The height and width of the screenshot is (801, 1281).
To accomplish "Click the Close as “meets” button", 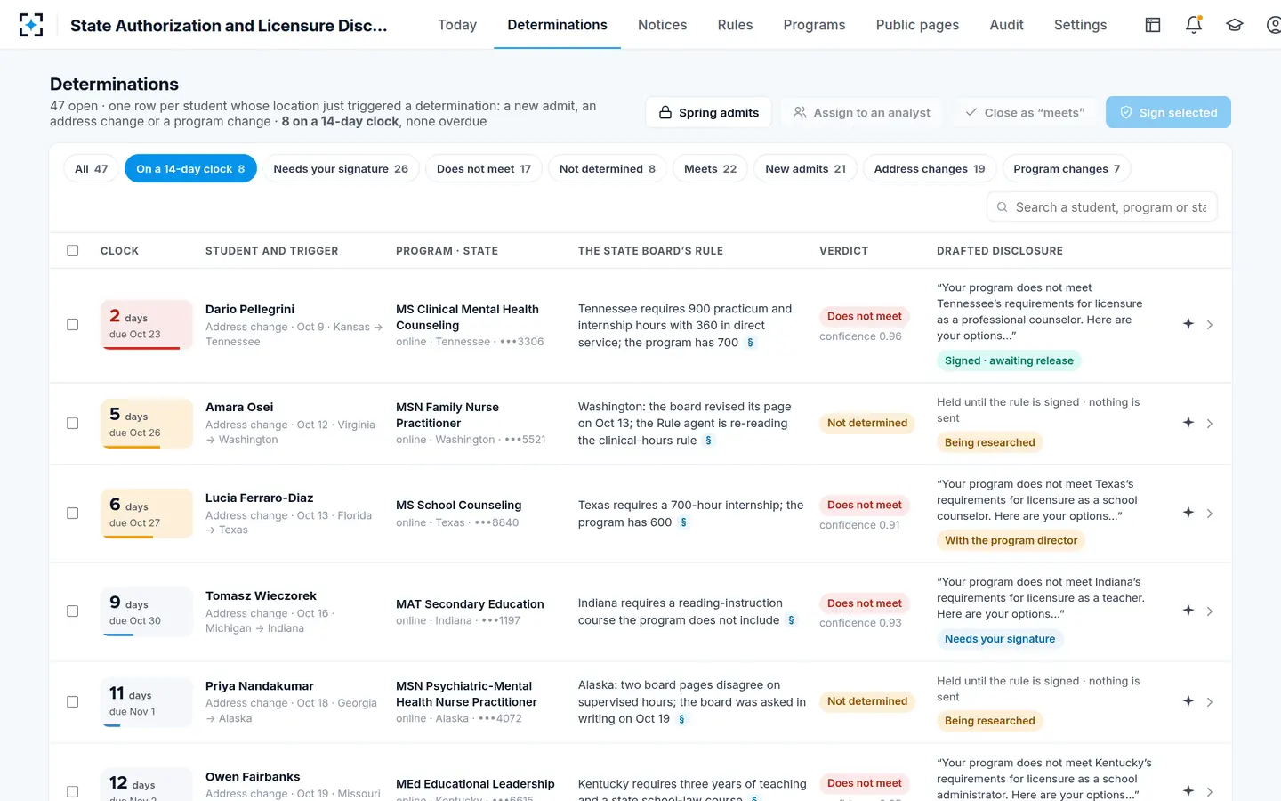I will pyautogui.click(x=1025, y=112).
